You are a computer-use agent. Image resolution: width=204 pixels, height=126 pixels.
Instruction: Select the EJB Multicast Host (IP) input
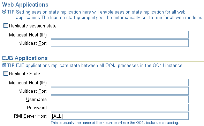click(x=120, y=83)
